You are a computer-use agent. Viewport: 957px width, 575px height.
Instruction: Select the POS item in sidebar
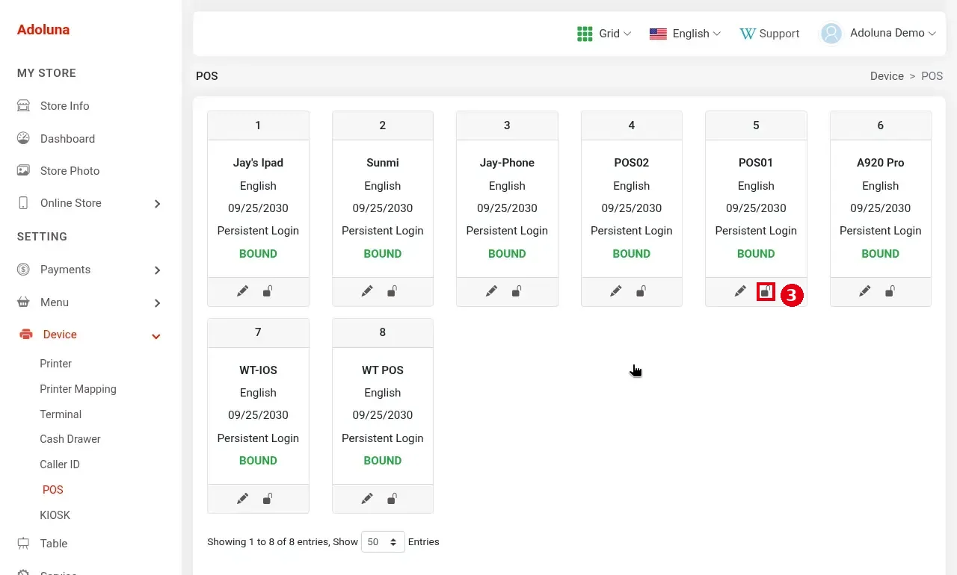(53, 490)
